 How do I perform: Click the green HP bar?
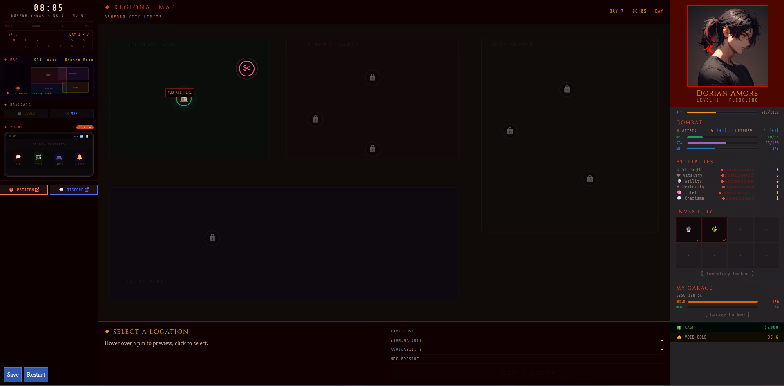722,137
